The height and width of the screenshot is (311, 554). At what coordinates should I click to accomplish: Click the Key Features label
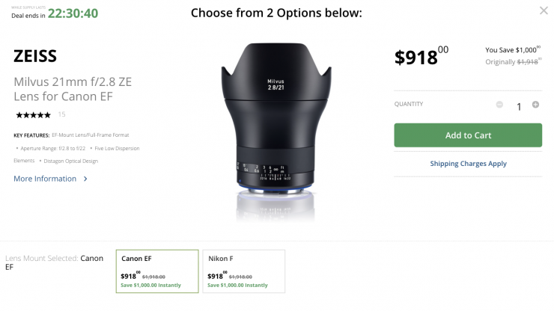click(x=31, y=135)
